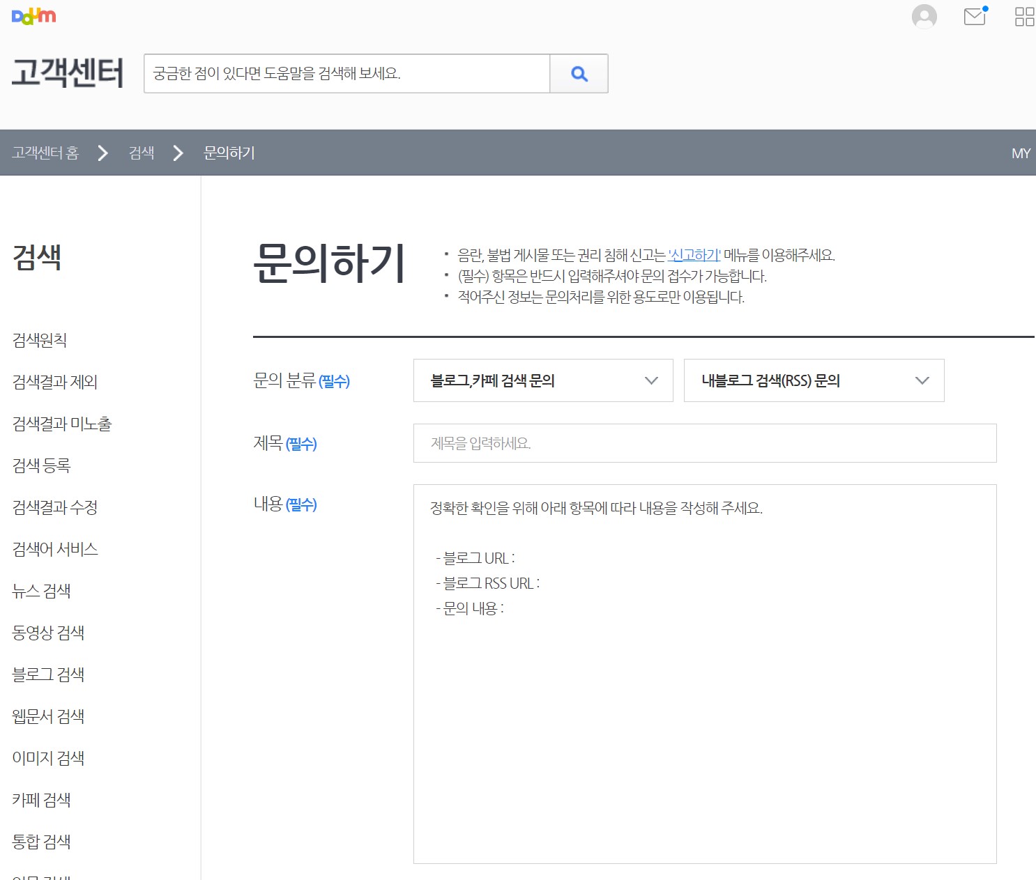Open 블로그 검색 in the sidebar
The height and width of the screenshot is (880, 1036).
tap(49, 674)
